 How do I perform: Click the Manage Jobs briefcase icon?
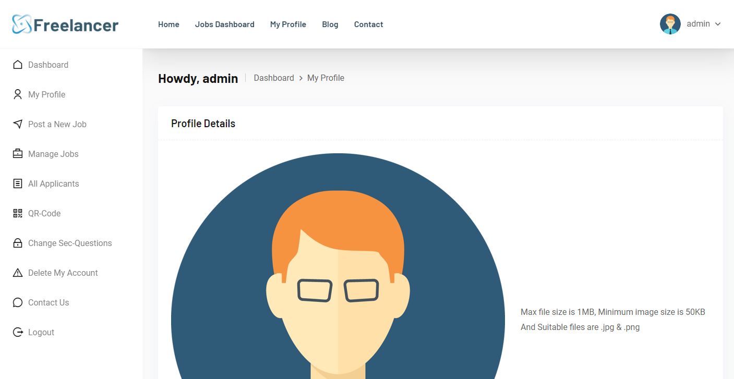coord(18,154)
